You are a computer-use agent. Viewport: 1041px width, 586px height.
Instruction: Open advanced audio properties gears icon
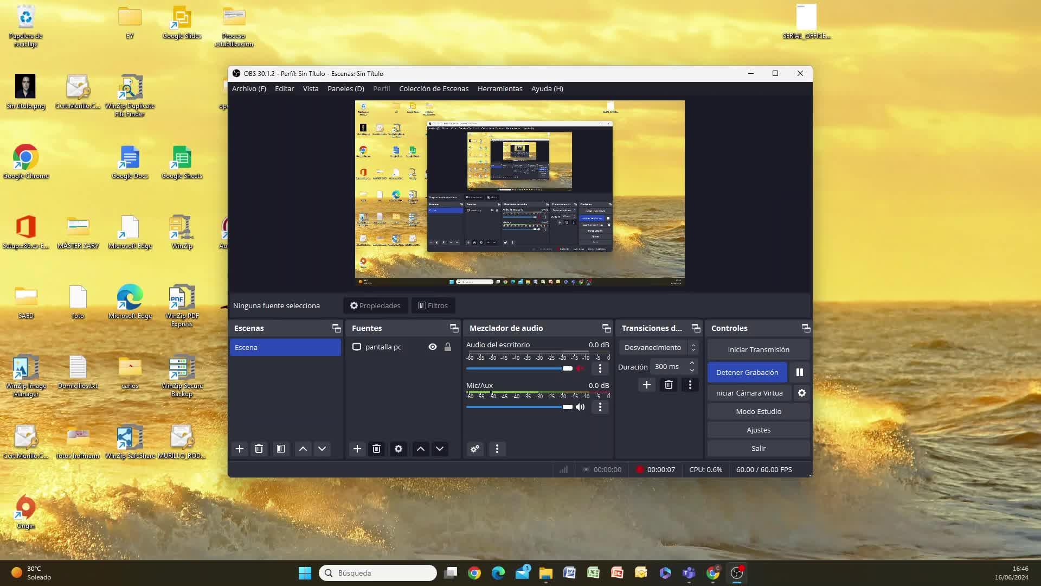(475, 449)
